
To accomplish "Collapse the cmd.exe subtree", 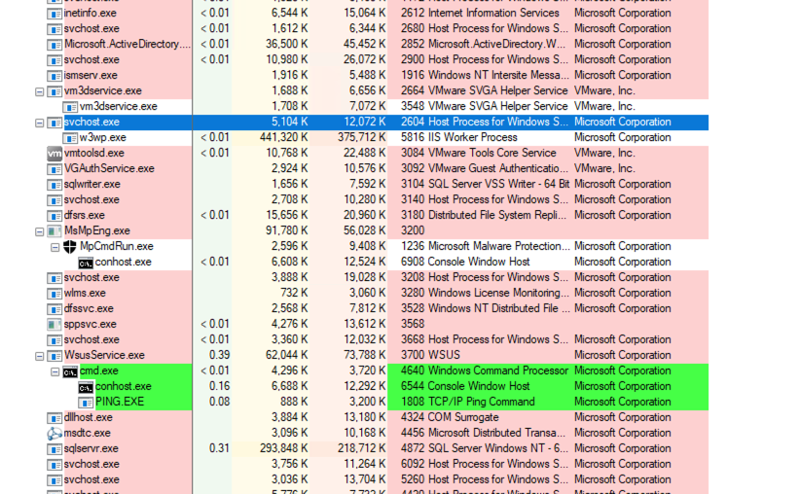I will pos(55,371).
